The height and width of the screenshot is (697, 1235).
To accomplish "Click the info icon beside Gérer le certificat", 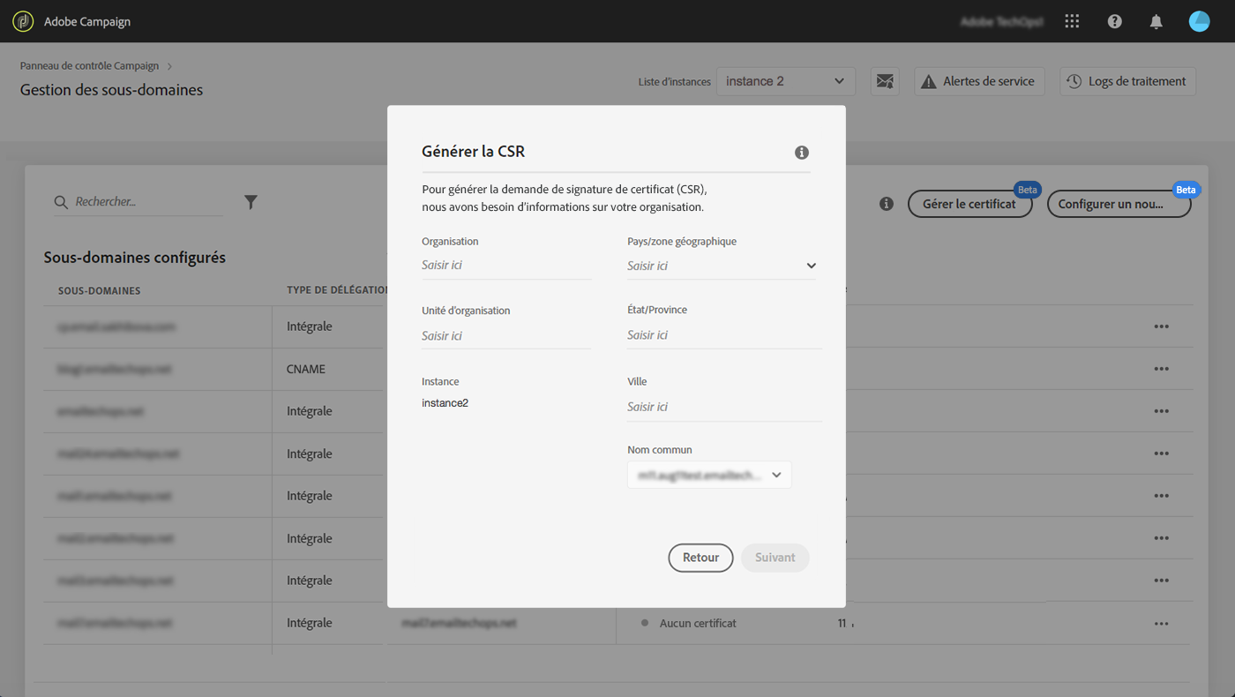I will coord(887,204).
